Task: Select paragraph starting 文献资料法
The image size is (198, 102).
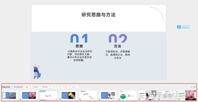Action: click(118, 55)
